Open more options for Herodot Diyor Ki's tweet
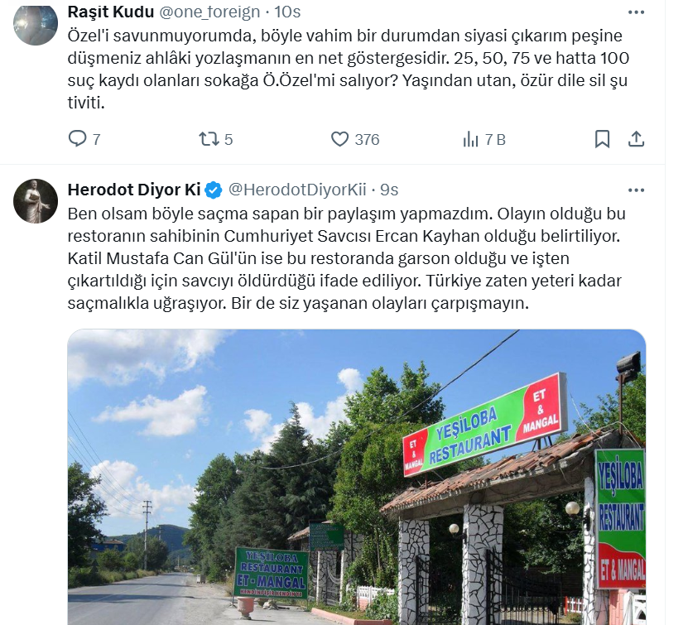The width and height of the screenshot is (688, 625). (x=636, y=190)
